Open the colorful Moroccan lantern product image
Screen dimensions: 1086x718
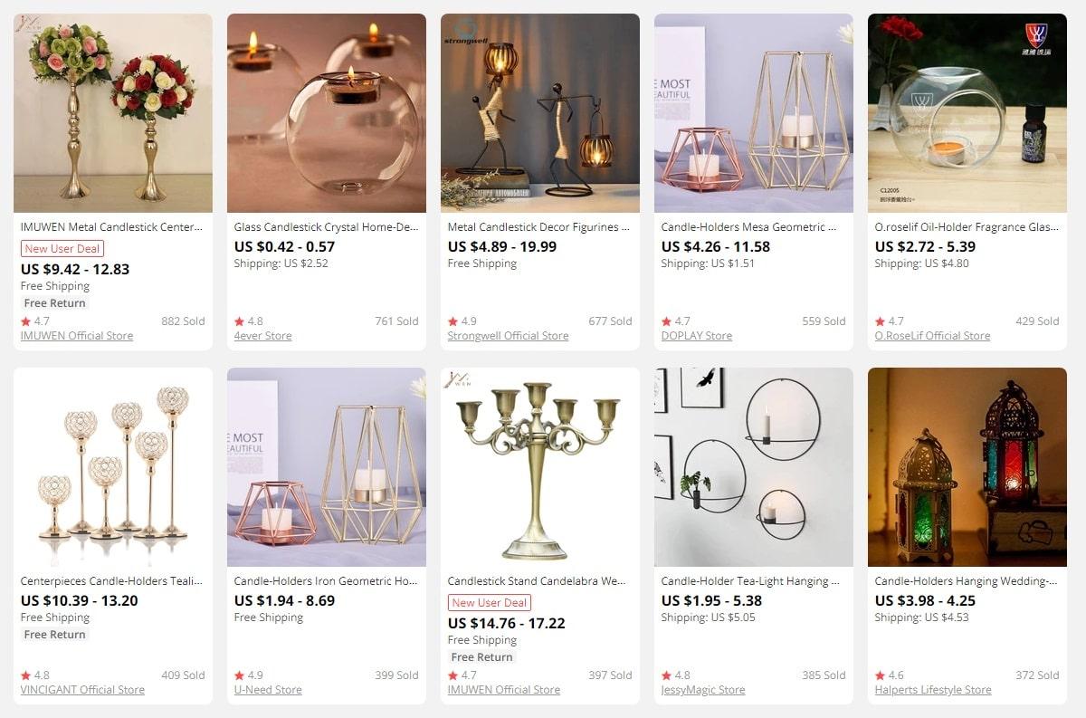coord(967,467)
